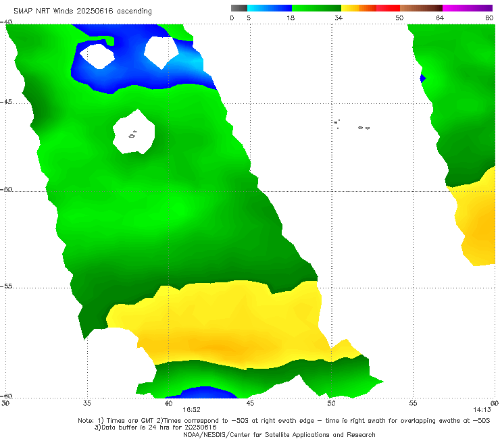Click the longitude axis label '40' at bottom
This screenshot has height=439, width=500.
pyautogui.click(x=168, y=404)
